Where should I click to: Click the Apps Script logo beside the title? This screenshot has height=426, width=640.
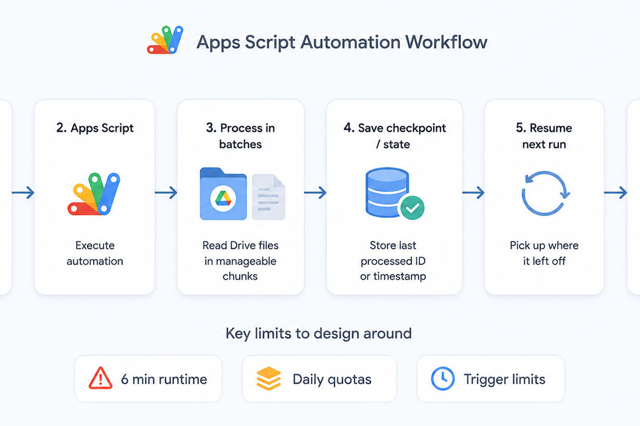[165, 39]
